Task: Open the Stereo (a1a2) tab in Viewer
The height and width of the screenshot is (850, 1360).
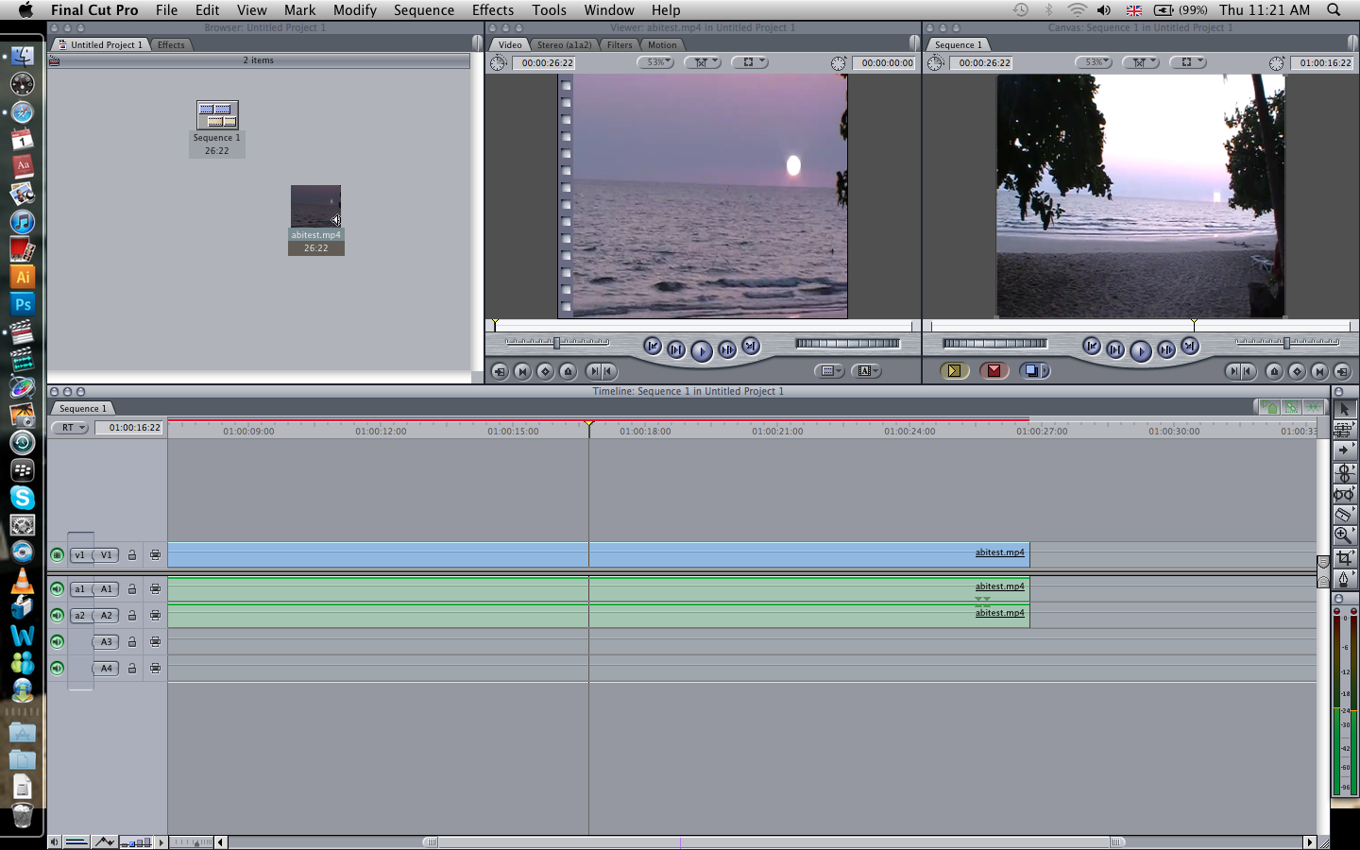Action: pyautogui.click(x=564, y=44)
